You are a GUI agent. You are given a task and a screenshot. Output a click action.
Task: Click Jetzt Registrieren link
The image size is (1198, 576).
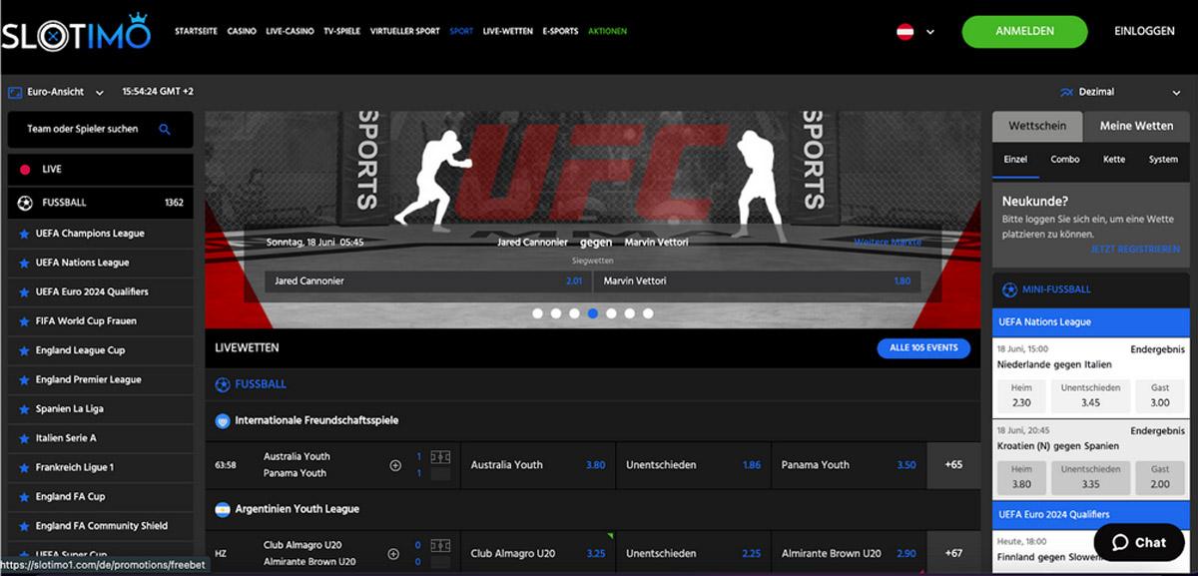(1135, 250)
